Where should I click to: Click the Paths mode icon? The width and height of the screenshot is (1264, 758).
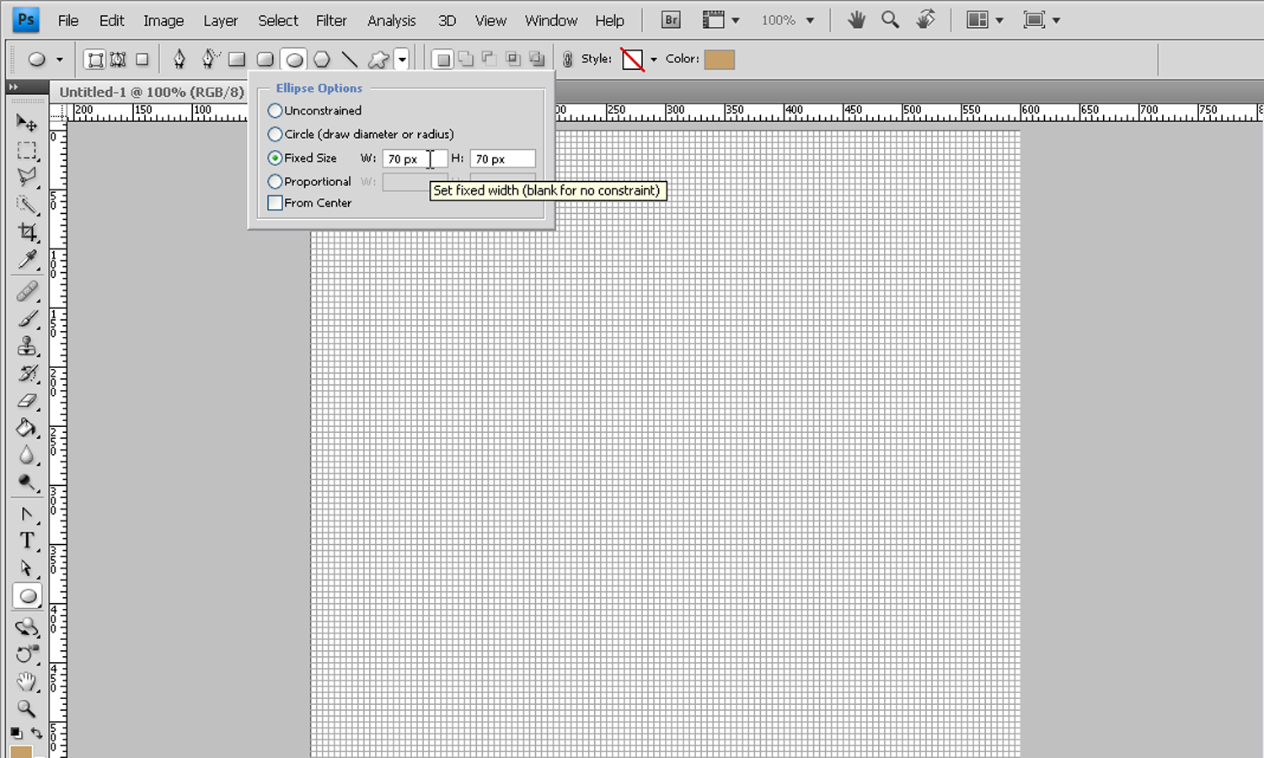pos(119,59)
